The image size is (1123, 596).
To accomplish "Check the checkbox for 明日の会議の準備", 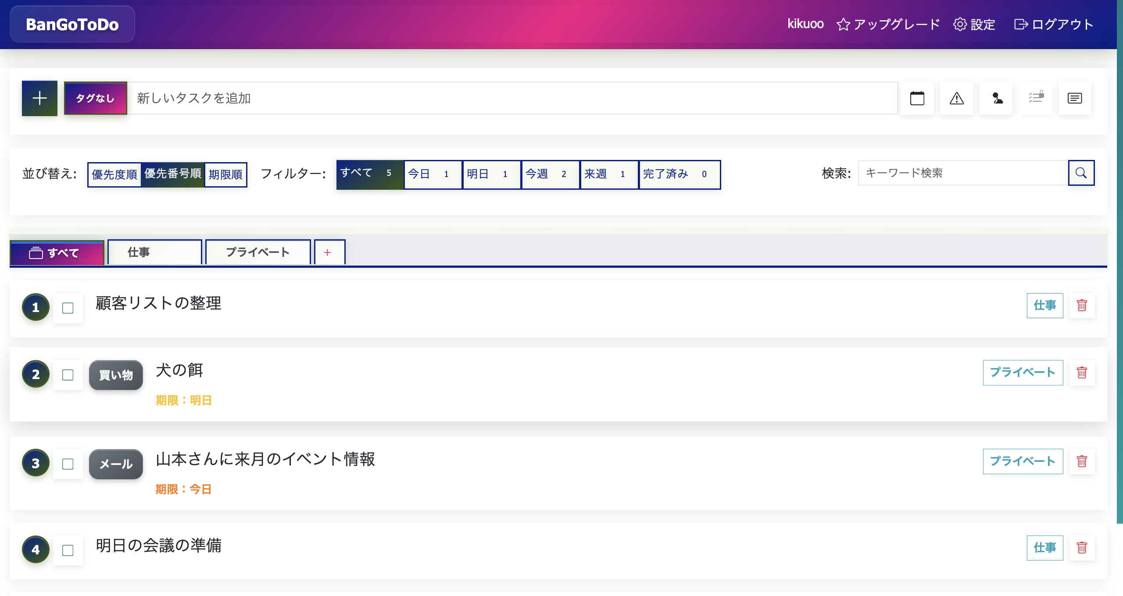I will pyautogui.click(x=68, y=549).
